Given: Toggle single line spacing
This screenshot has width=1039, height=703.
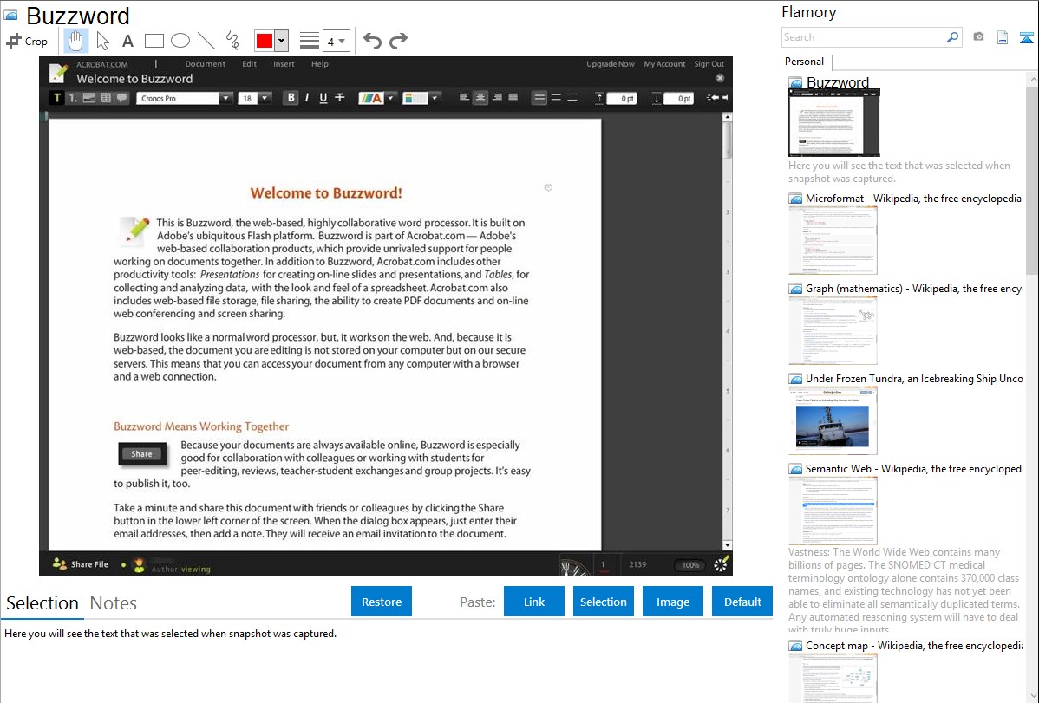Looking at the screenshot, I should click(539, 97).
